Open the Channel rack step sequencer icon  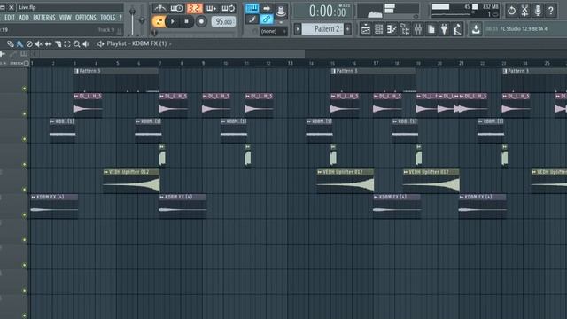(378, 29)
